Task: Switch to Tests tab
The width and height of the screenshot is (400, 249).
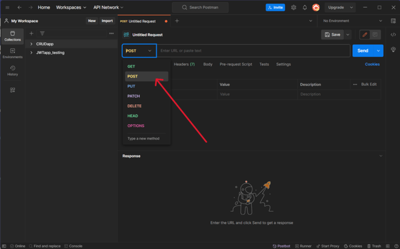Action: click(264, 64)
